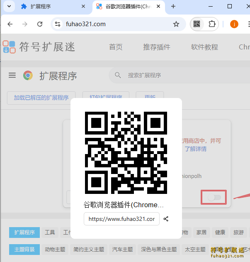Maximize the browser window

230,7
